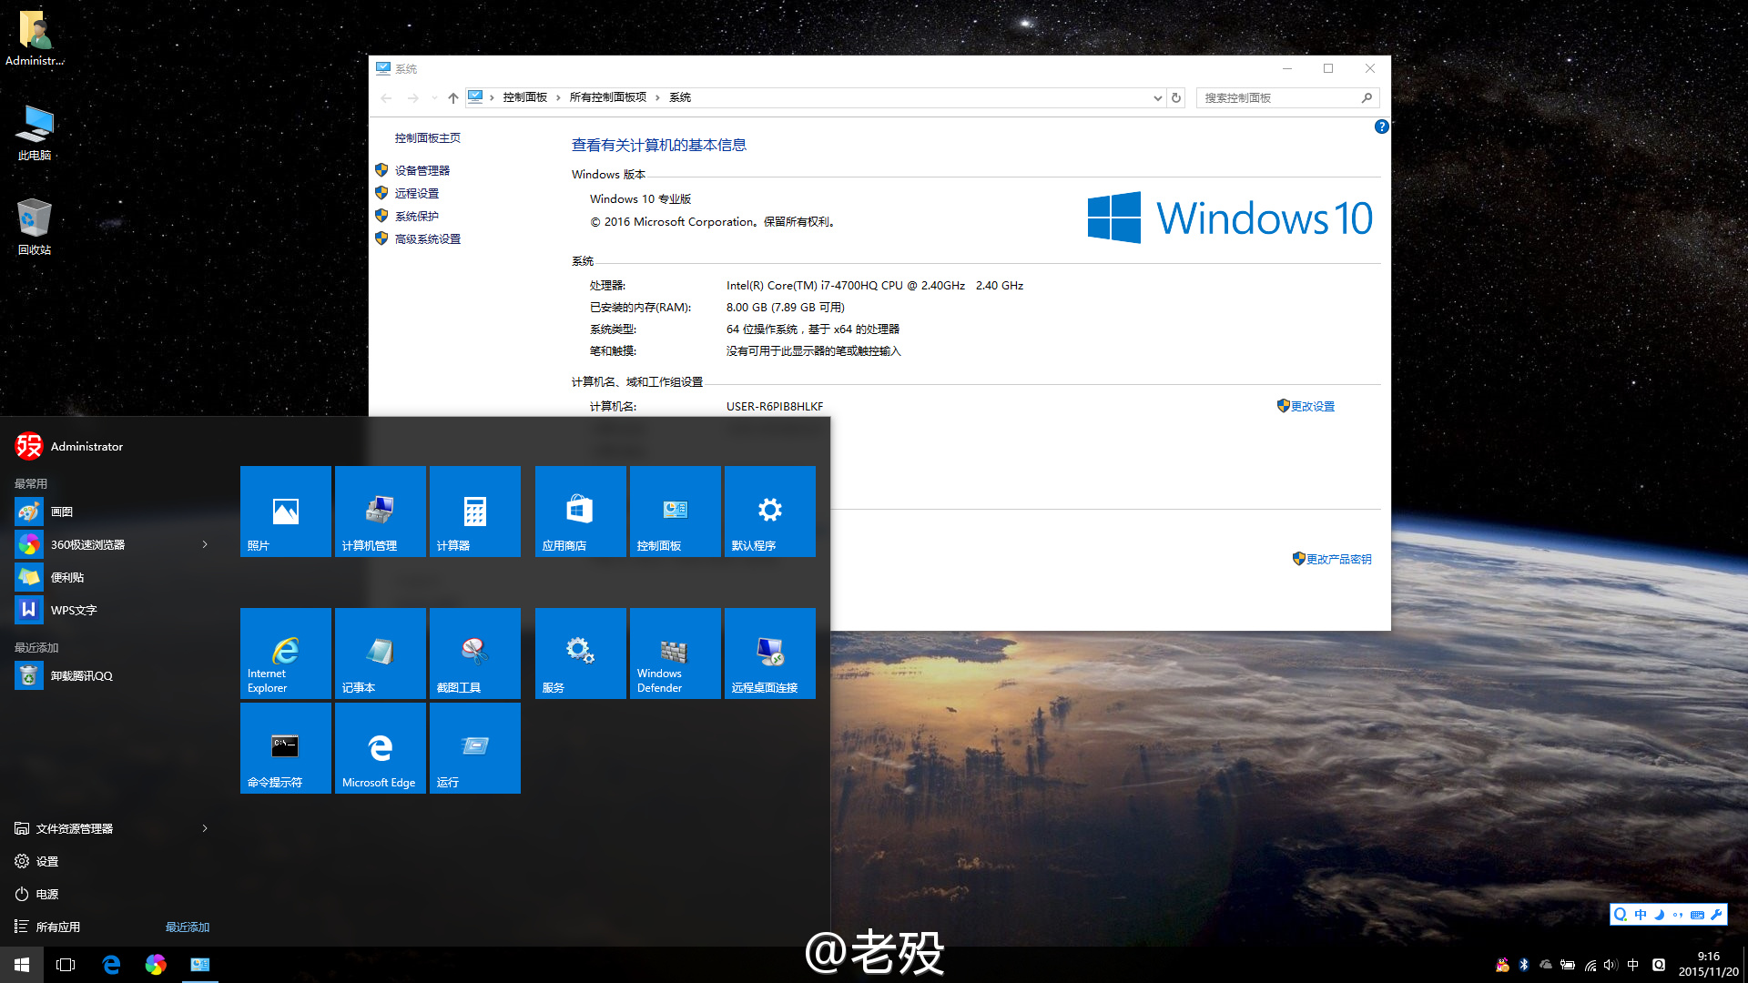Open the Windows Defender tile
The height and width of the screenshot is (983, 1748).
[676, 654]
